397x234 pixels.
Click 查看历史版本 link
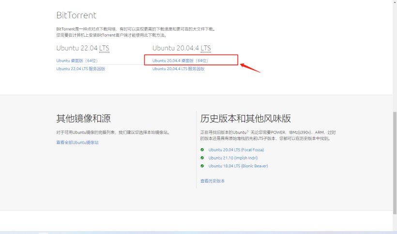coord(213,181)
